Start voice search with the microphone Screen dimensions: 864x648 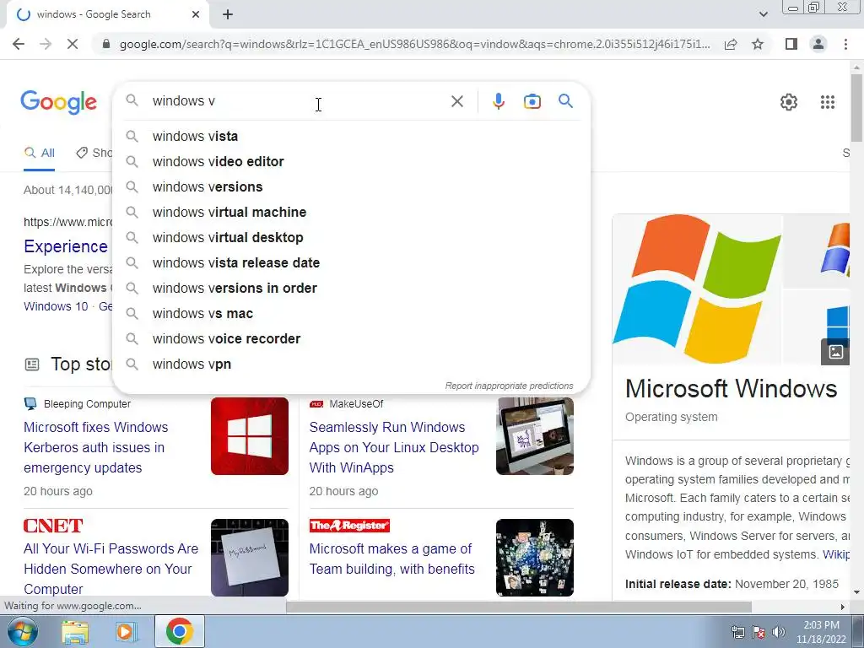coord(499,101)
